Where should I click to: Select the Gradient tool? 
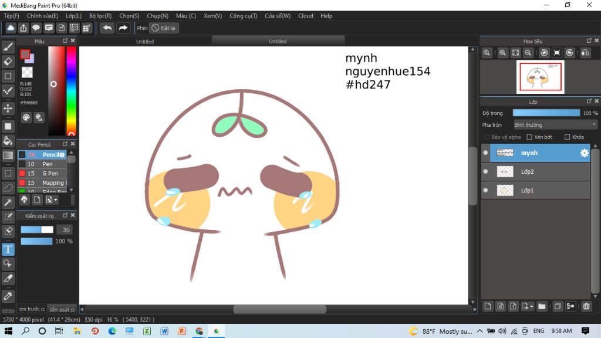coord(8,155)
